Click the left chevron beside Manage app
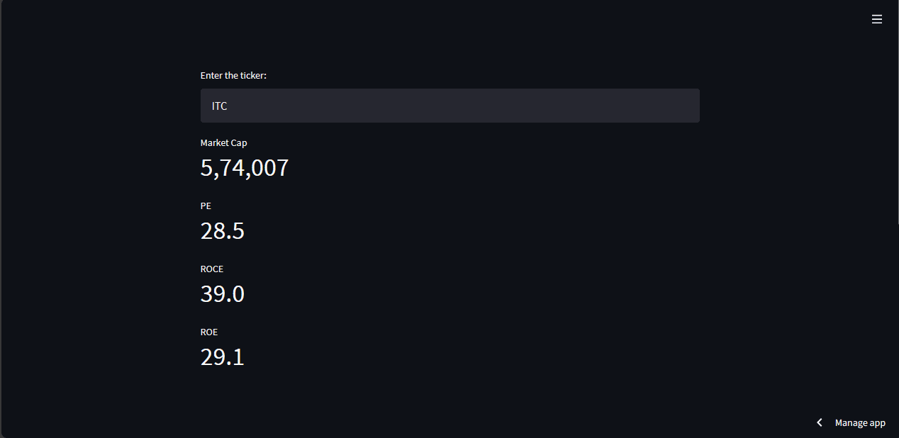Viewport: 899px width, 438px height. point(820,422)
